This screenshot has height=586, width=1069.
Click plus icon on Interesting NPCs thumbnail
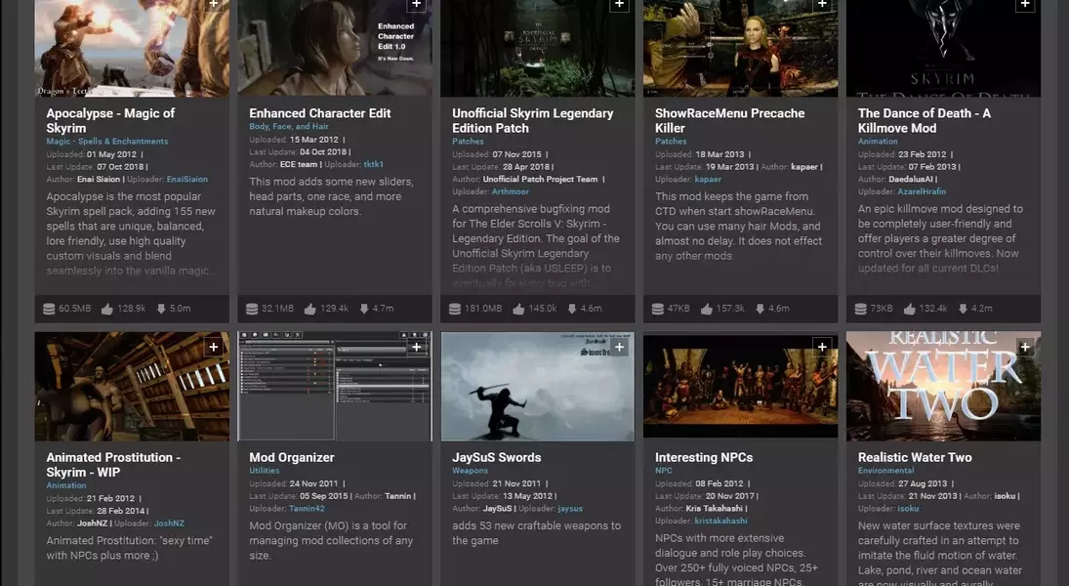[822, 347]
